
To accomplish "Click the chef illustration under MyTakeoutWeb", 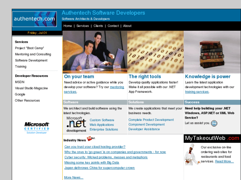I will 192,154.
